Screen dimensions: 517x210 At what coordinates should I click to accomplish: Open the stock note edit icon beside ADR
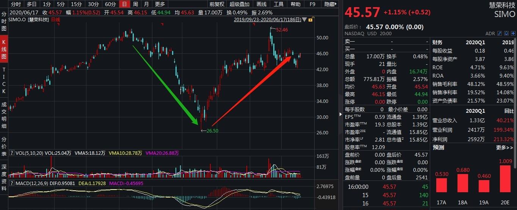point(500,33)
